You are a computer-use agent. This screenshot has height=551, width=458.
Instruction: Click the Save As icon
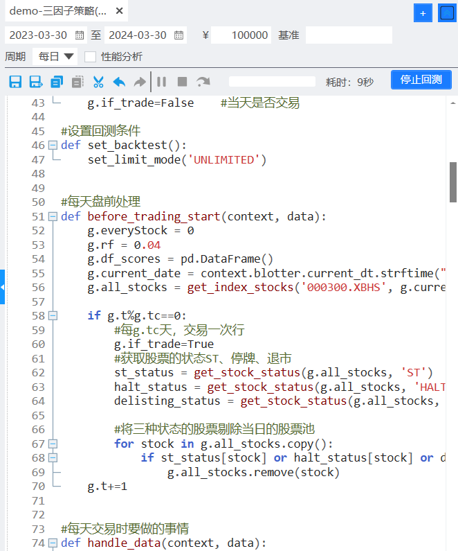click(x=35, y=82)
